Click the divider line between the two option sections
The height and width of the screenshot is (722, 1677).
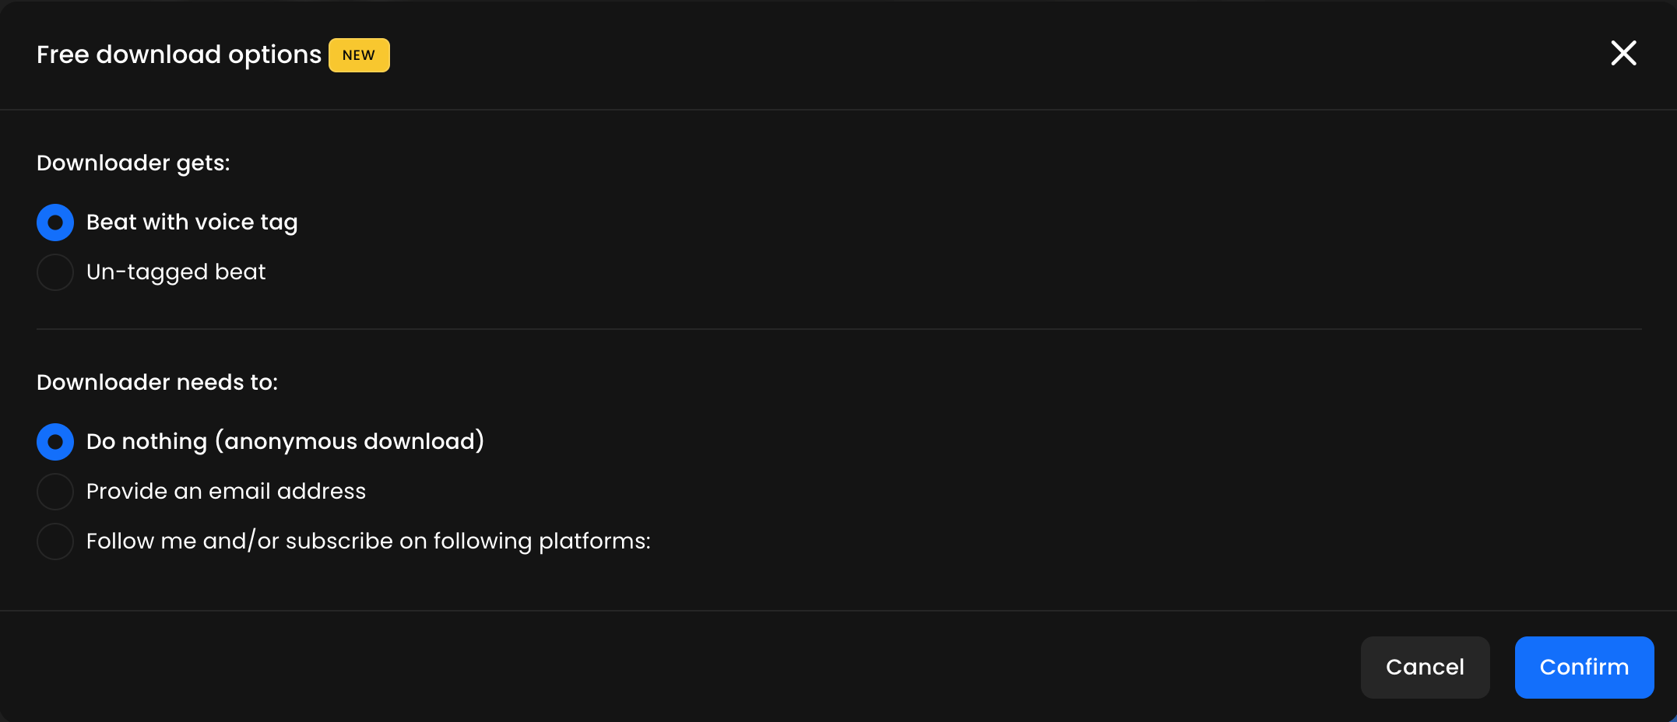coord(838,329)
